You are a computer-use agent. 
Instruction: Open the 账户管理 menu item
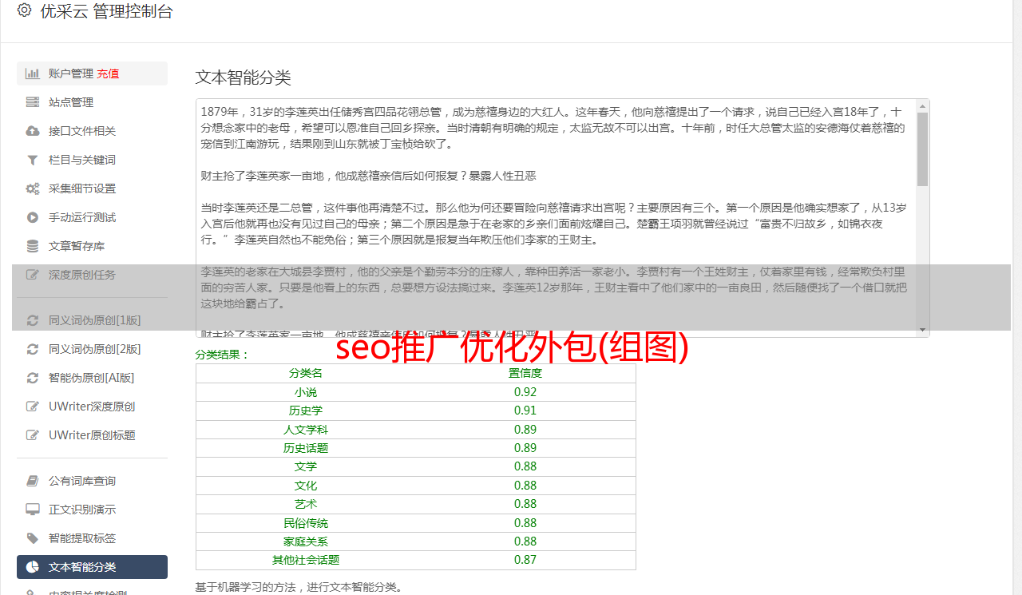(92, 73)
